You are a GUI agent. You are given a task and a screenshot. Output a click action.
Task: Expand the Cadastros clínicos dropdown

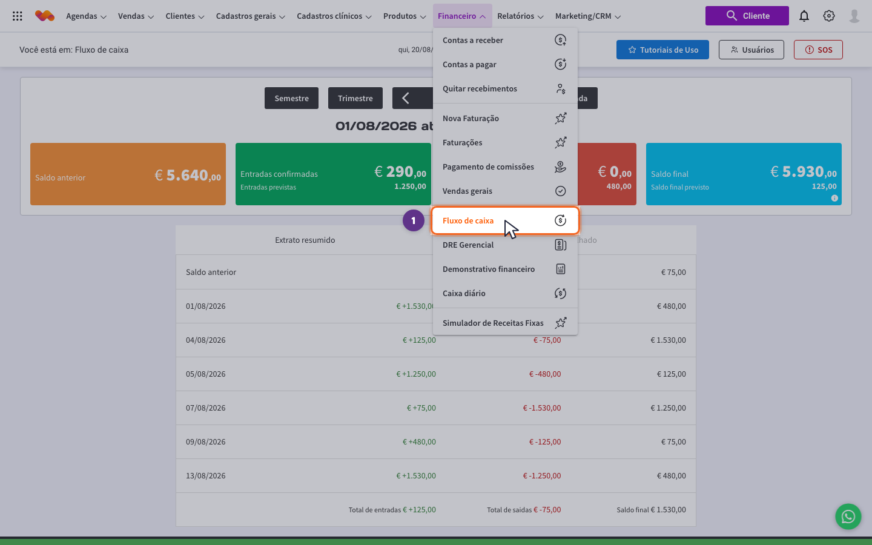(x=334, y=16)
